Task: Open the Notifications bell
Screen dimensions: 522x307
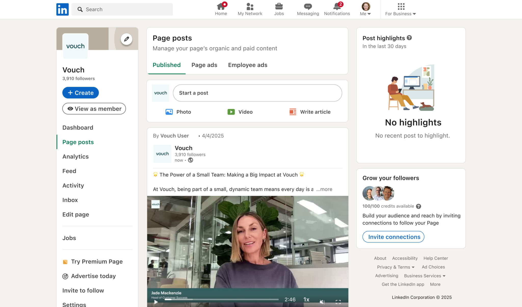Action: point(337,9)
